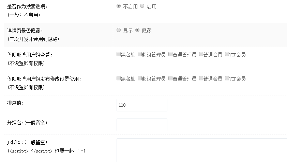Click the 排序值 input field
The width and height of the screenshot is (287, 162).
(142, 105)
